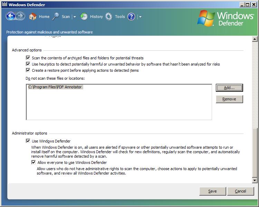The height and width of the screenshot is (207, 259).
Task: Start a scan via Scan label
Action: [x=66, y=17]
